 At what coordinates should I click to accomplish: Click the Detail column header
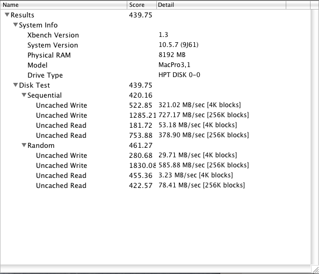pyautogui.click(x=221, y=5)
